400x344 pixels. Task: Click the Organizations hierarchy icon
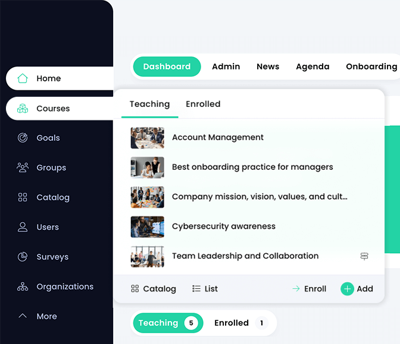[x=23, y=286]
